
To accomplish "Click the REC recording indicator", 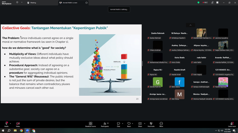I will point(205,3).
